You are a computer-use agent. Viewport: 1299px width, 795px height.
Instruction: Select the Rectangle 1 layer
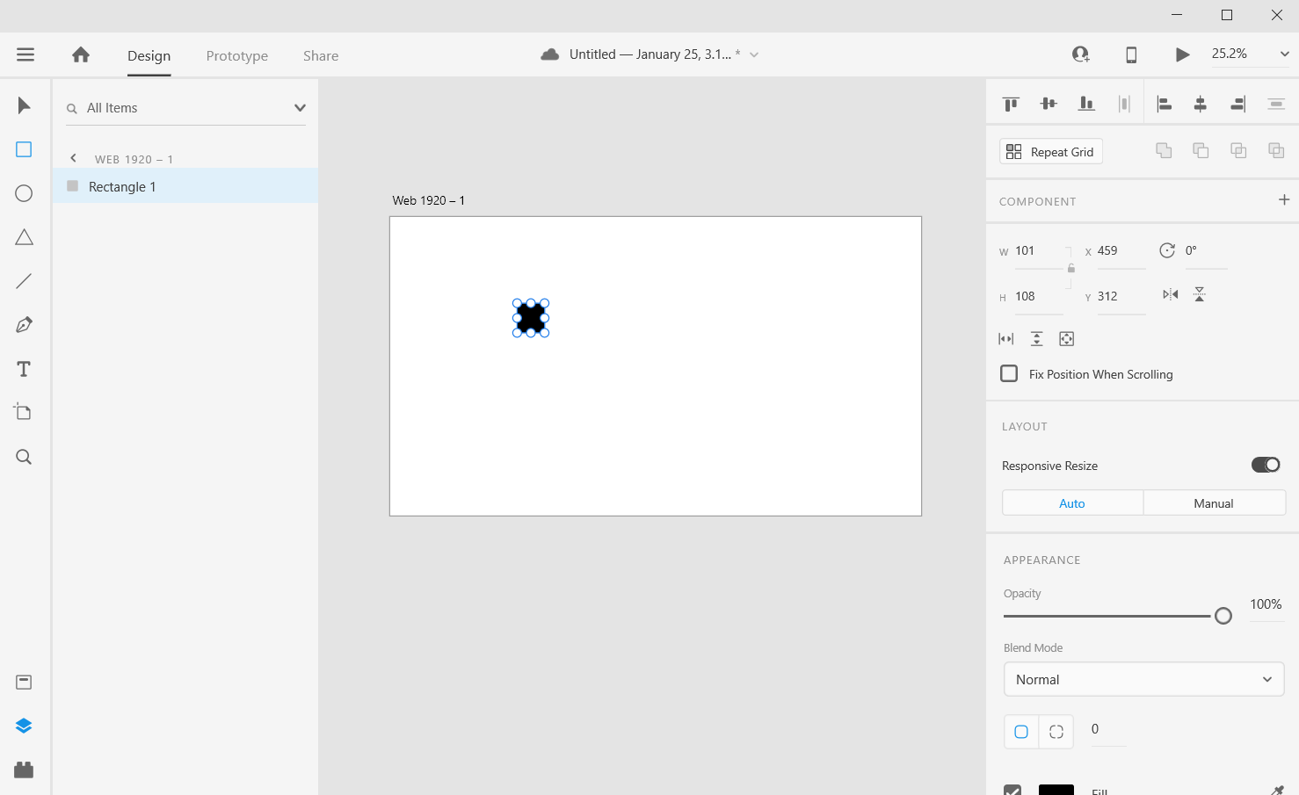[x=185, y=186]
